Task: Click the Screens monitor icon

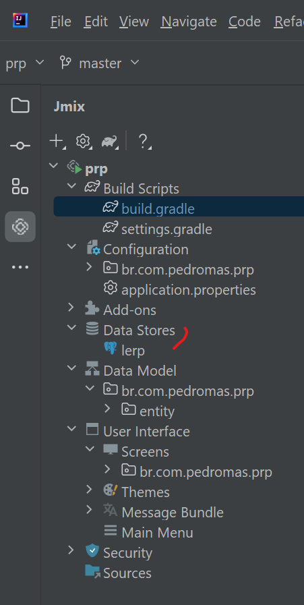Action: click(x=111, y=449)
